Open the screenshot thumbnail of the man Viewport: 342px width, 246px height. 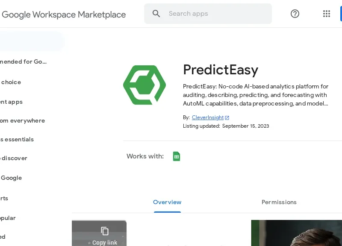(297, 233)
